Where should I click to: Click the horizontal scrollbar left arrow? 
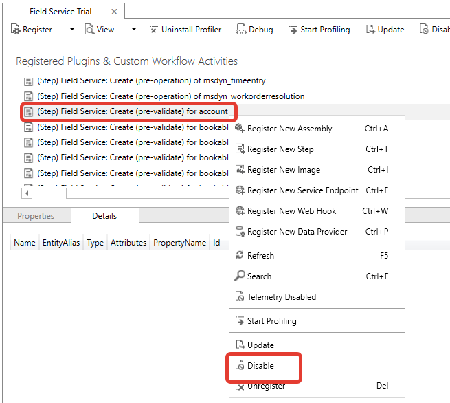click(27, 193)
